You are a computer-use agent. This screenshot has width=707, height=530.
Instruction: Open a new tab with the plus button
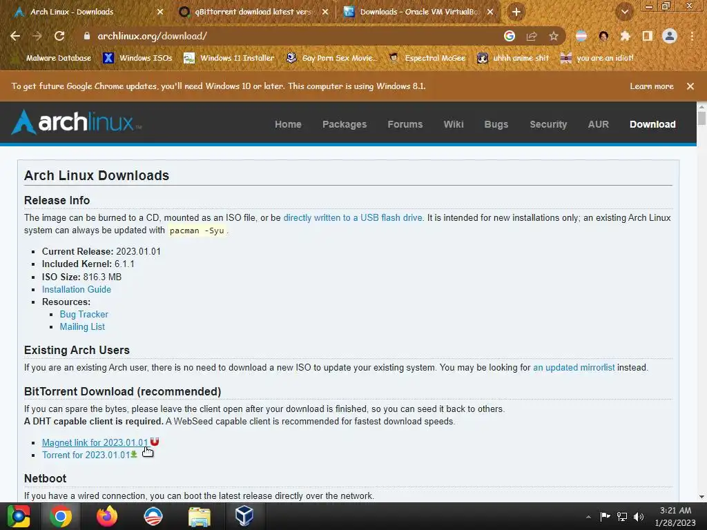(516, 12)
